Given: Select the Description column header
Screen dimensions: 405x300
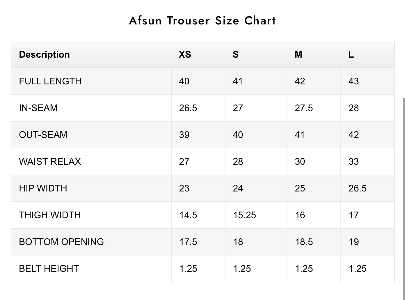Looking at the screenshot, I should (x=44, y=54).
